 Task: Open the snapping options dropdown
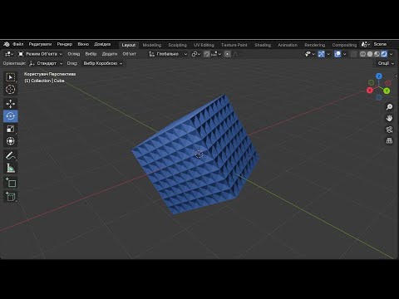click(x=216, y=54)
